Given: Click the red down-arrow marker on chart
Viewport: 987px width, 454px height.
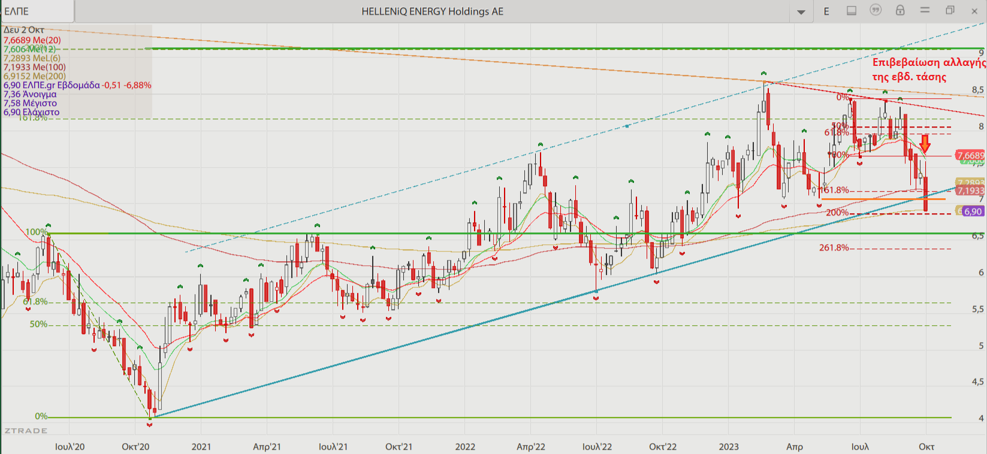Looking at the screenshot, I should [925, 143].
